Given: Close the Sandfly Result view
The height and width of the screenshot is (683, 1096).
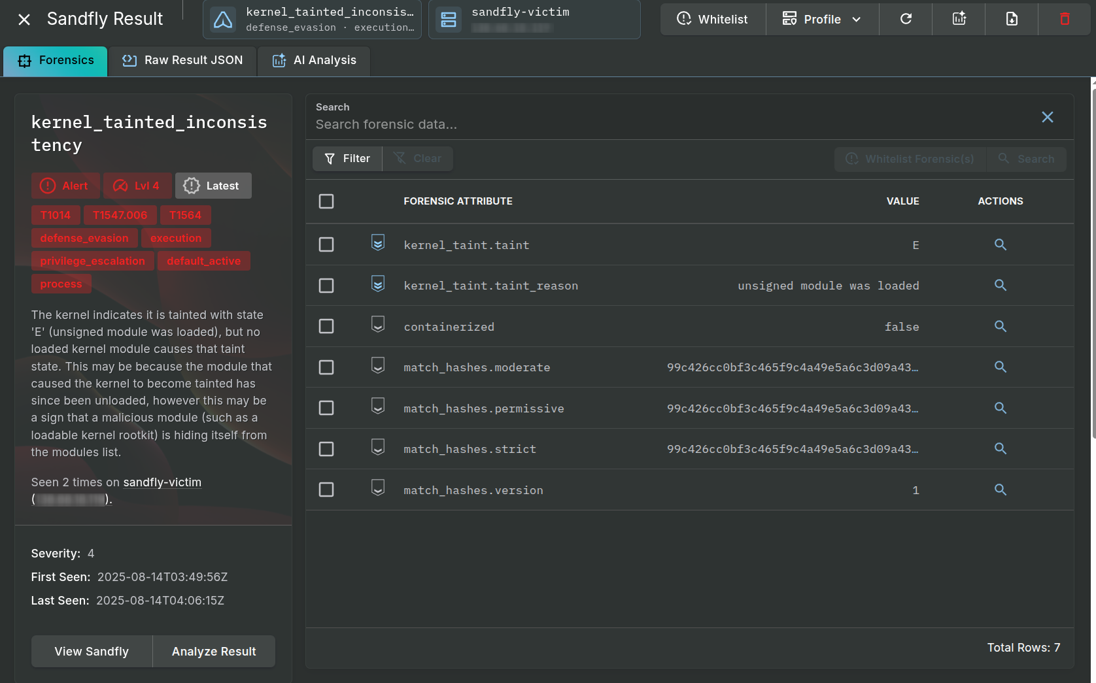Looking at the screenshot, I should click(24, 20).
